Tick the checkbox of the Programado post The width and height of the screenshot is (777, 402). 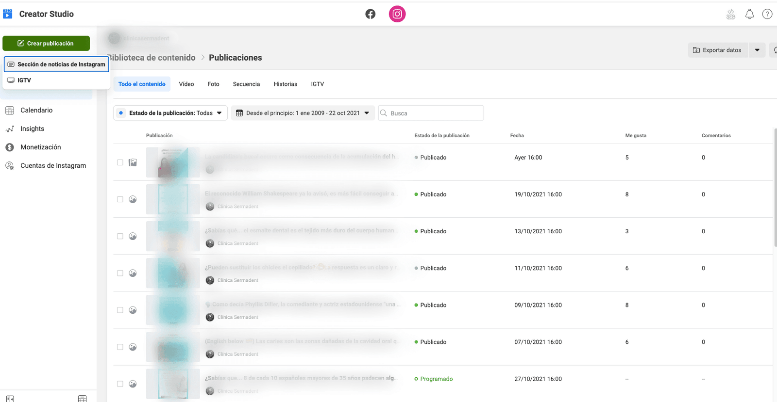coord(120,384)
